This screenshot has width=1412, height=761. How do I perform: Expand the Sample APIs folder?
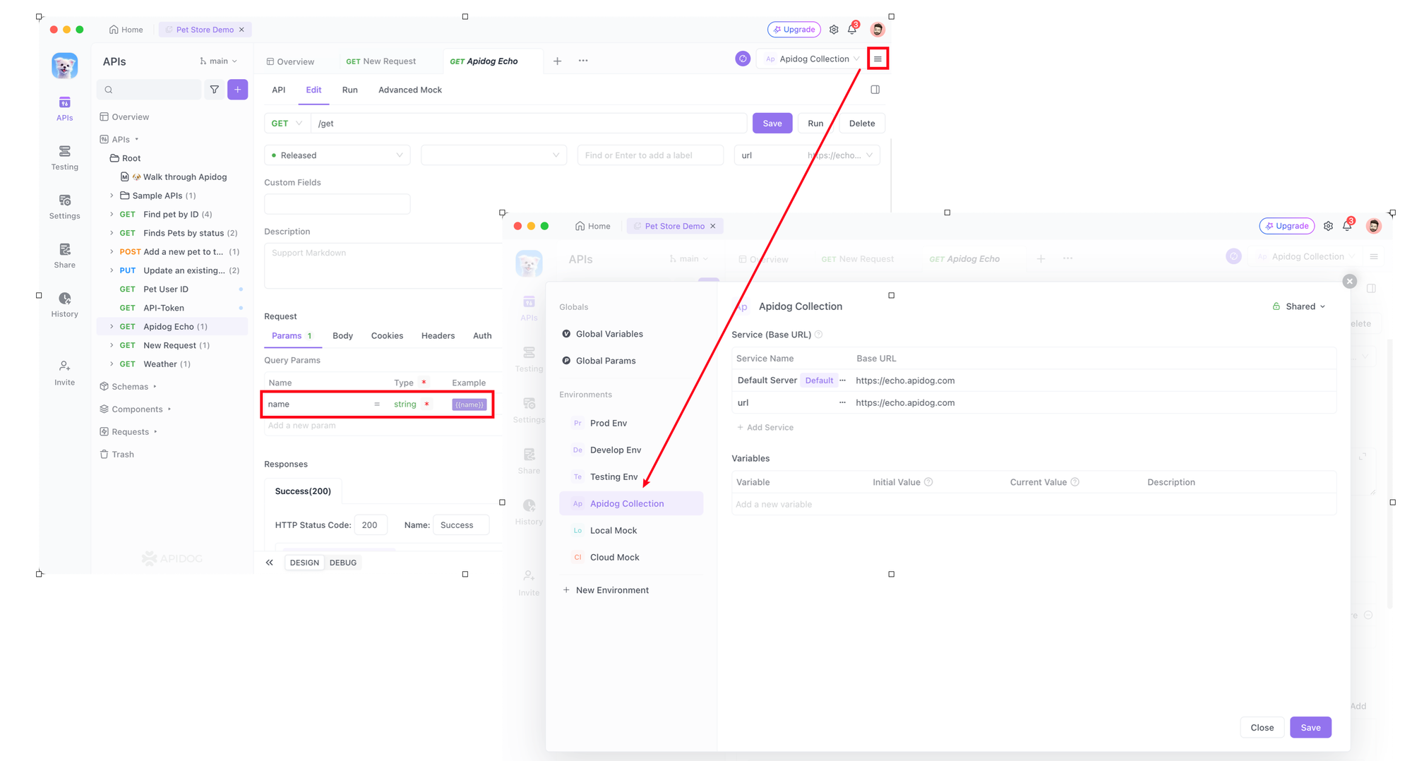pyautogui.click(x=112, y=196)
